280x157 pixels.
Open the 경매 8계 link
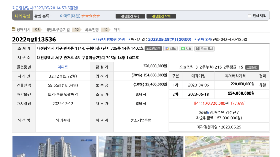[204, 39]
